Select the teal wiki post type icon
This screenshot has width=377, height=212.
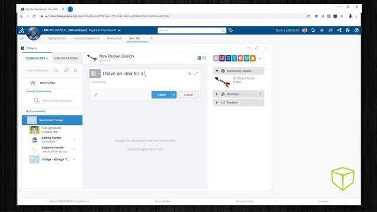pyautogui.click(x=246, y=58)
